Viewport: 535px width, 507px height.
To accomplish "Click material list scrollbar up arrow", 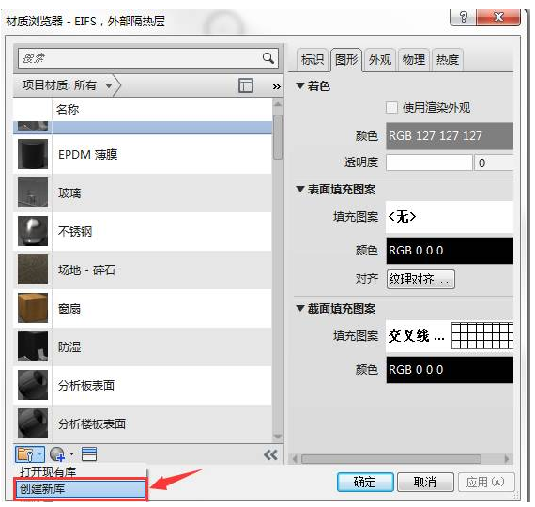I will (278, 104).
